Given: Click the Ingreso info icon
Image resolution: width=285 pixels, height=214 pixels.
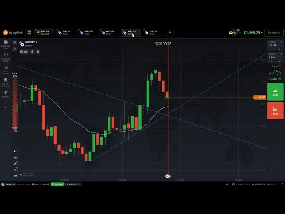Looking at the screenshot, I should point(280,66).
